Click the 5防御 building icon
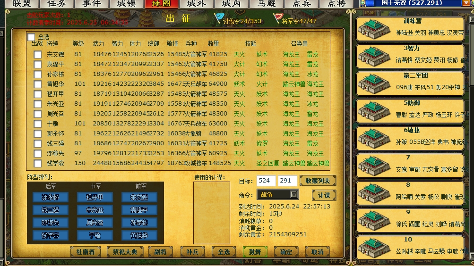474x266 pixels. pos(374,111)
